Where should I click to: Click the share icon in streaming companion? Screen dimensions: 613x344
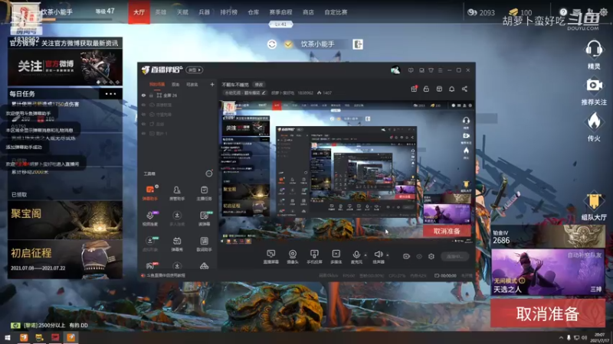pos(464,89)
